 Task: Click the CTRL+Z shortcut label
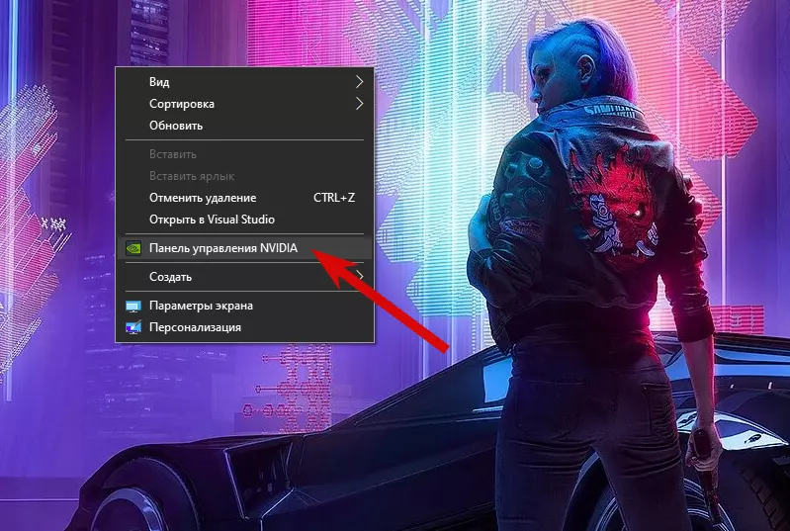334,198
